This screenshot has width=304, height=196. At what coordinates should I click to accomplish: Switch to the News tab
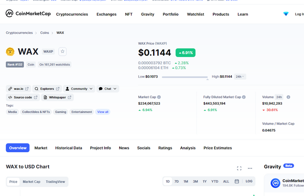pos(124,148)
